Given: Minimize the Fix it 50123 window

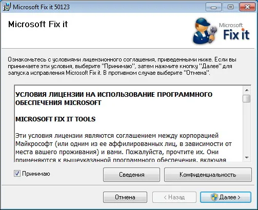Looking at the screenshot, I should (214, 7).
